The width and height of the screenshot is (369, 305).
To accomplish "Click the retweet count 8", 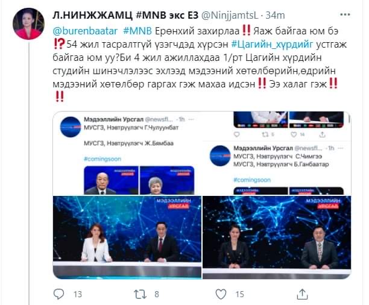I will 157,294.
